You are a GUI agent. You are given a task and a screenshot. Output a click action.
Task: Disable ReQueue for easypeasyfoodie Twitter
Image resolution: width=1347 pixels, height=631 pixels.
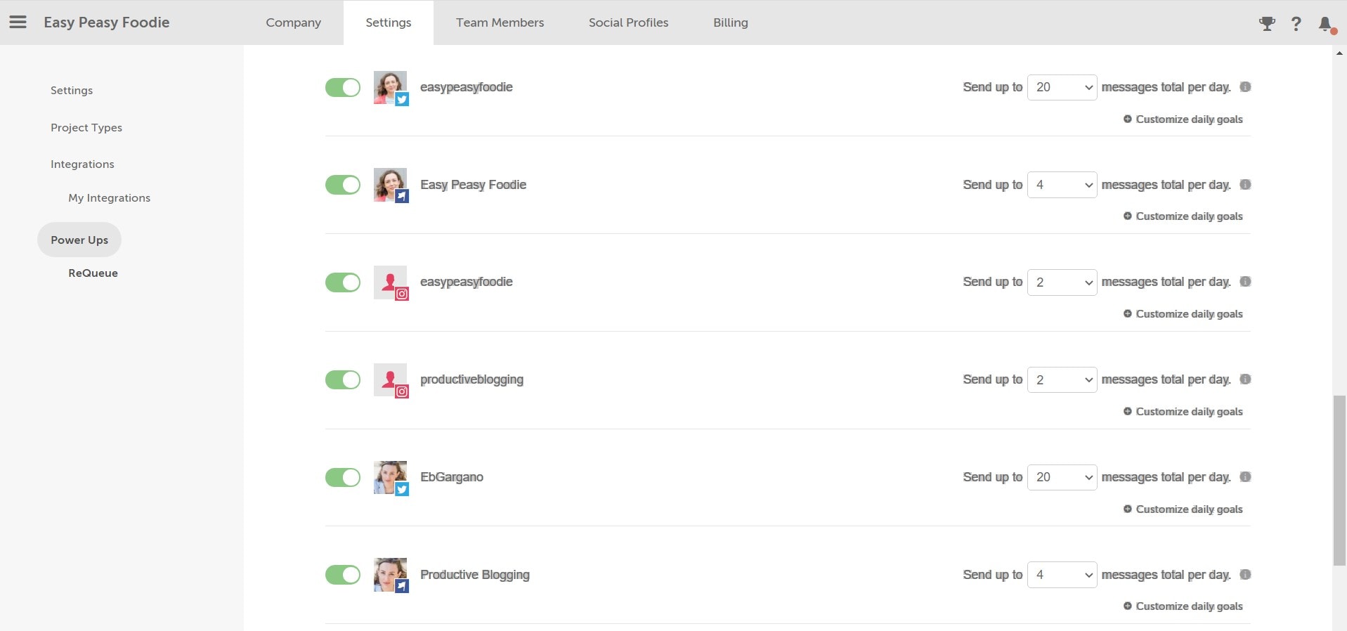[343, 88]
